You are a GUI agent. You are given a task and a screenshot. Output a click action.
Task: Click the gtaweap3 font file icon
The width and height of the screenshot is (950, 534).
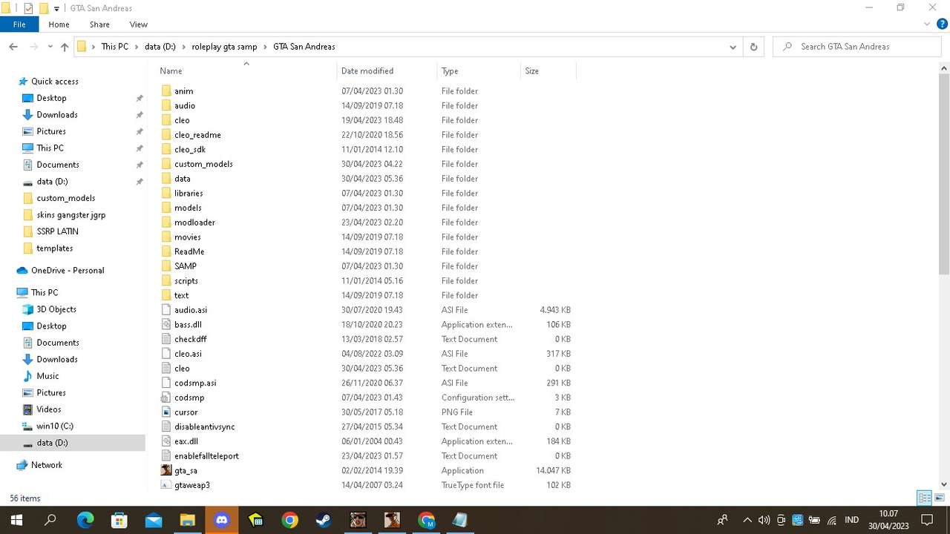(x=166, y=485)
